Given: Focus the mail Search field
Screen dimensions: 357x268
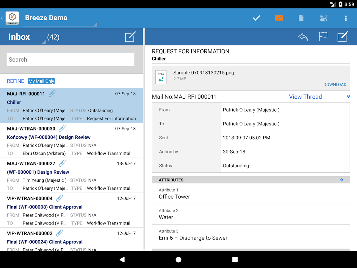Looking at the screenshot, I should pyautogui.click(x=71, y=60).
